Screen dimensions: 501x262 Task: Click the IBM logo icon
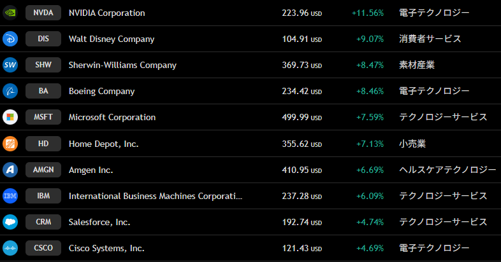pos(10,196)
